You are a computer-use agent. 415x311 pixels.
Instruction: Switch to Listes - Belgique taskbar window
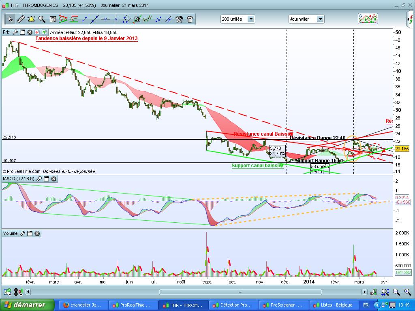pyautogui.click(x=334, y=305)
